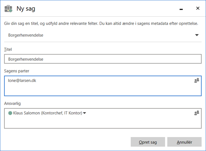Click the Annullér button

pyautogui.click(x=184, y=142)
